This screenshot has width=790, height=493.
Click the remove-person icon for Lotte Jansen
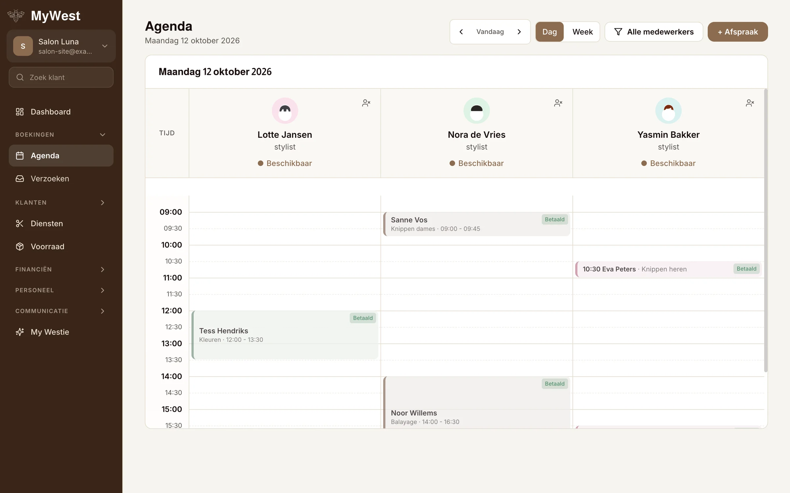tap(366, 103)
